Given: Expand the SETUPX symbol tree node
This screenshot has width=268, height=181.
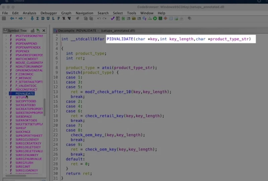Looking at the screenshot, I should pos(6,97).
